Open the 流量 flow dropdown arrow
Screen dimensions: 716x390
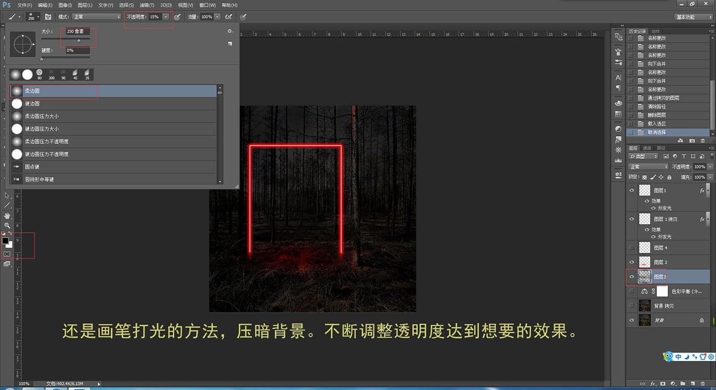pos(217,17)
